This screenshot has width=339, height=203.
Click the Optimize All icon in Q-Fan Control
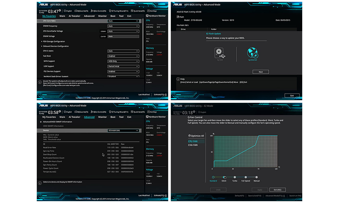pyautogui.click(x=190, y=136)
